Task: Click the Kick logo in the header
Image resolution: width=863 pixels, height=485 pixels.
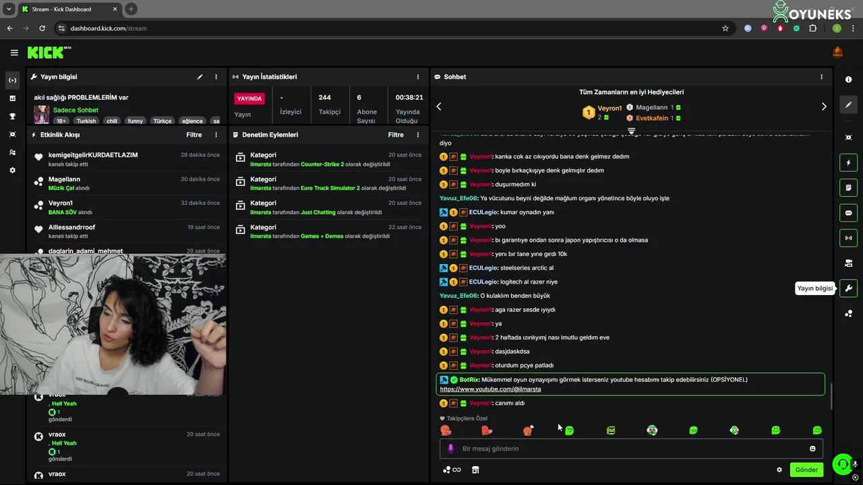Action: 49,53
